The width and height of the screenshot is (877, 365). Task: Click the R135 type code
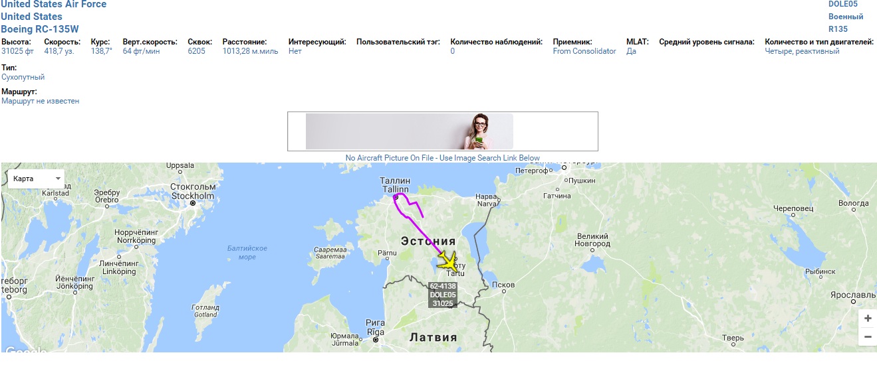pyautogui.click(x=838, y=29)
